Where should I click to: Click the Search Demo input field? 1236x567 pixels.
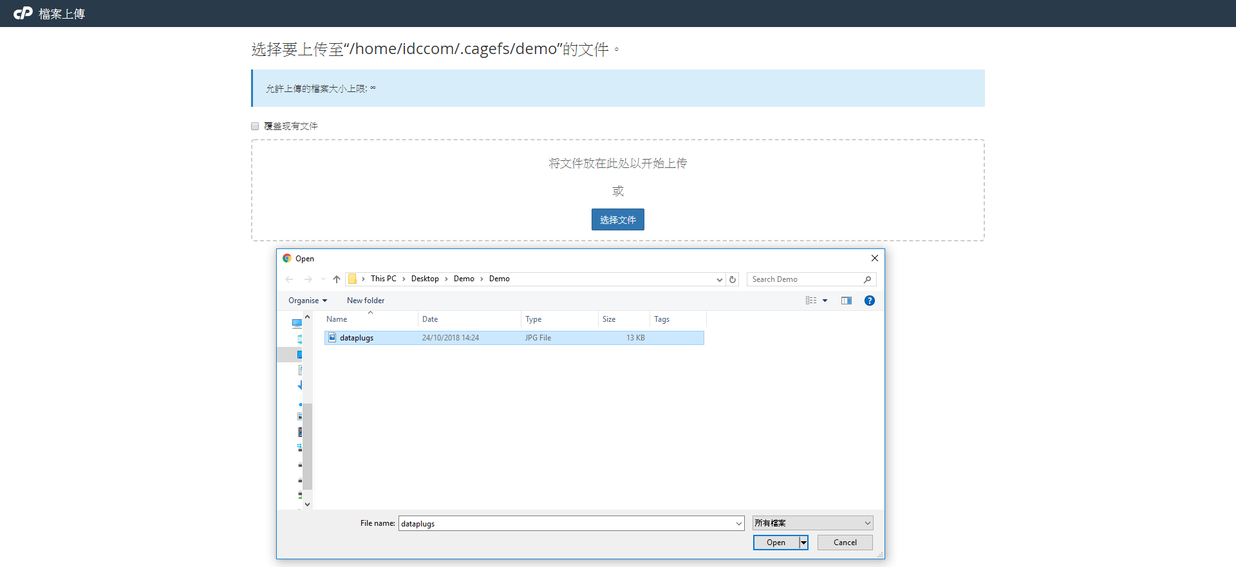(805, 279)
